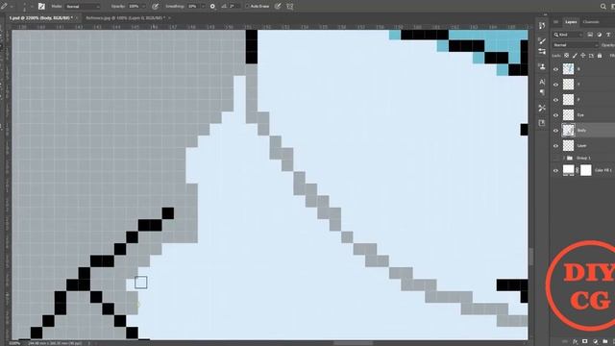
Task: Click the search magnifier in the top bar
Action: pos(603,7)
